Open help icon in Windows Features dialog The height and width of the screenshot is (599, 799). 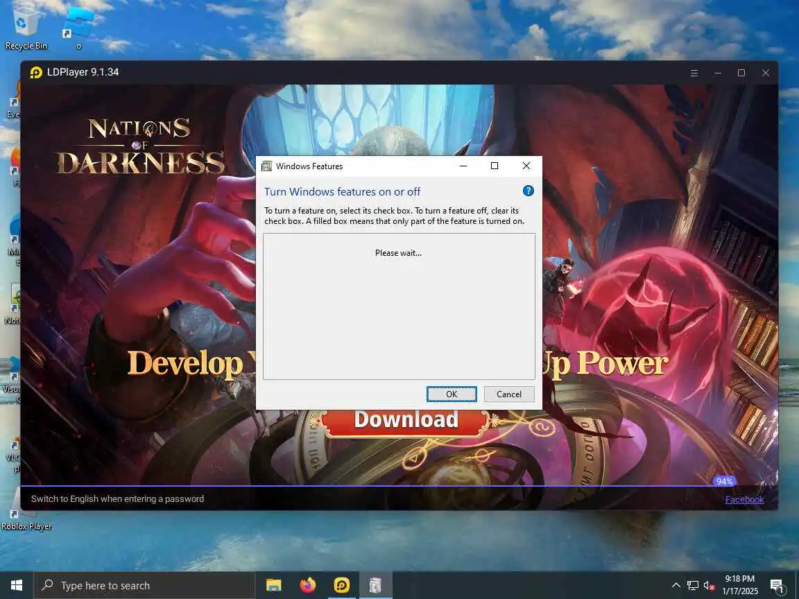pos(529,191)
